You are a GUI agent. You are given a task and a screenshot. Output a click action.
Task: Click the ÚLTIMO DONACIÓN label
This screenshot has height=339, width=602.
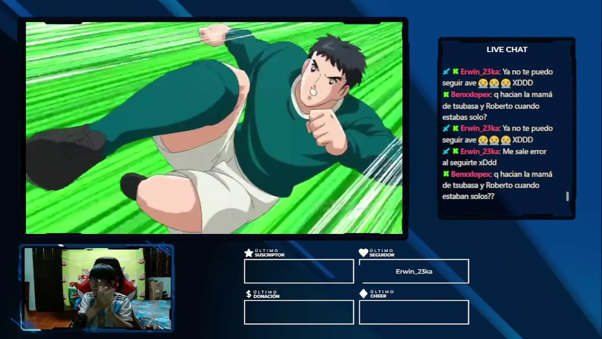click(266, 294)
